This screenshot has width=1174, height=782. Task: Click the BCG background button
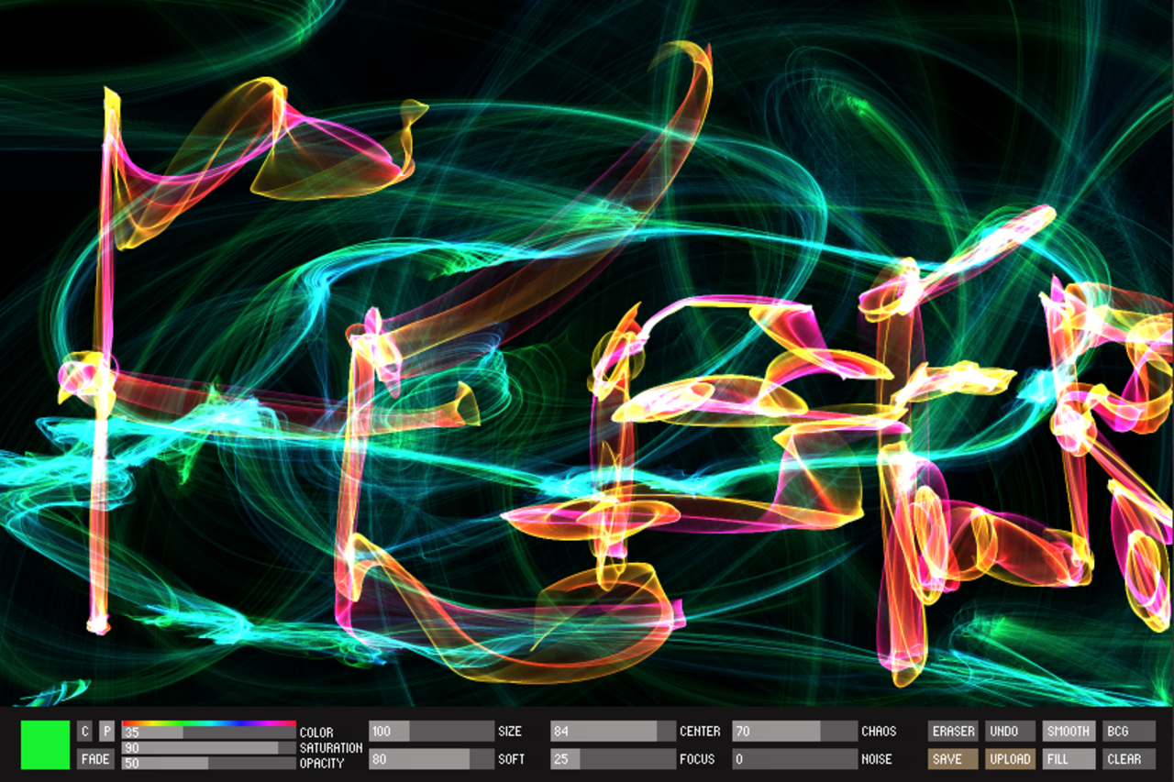[1128, 732]
